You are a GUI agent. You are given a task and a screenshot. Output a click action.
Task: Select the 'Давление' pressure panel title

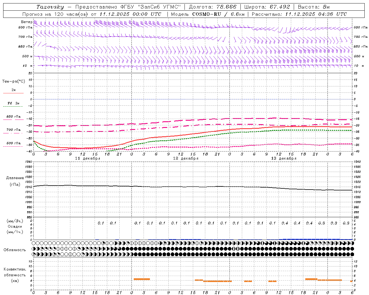(15, 178)
